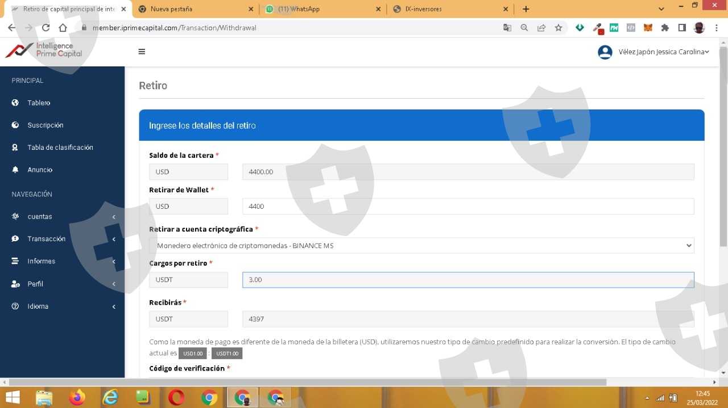
Task: Switch to the Nueva pestaña tab
Action: 195,9
